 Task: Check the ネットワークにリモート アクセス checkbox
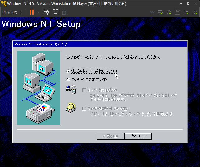[x=84, y=109]
